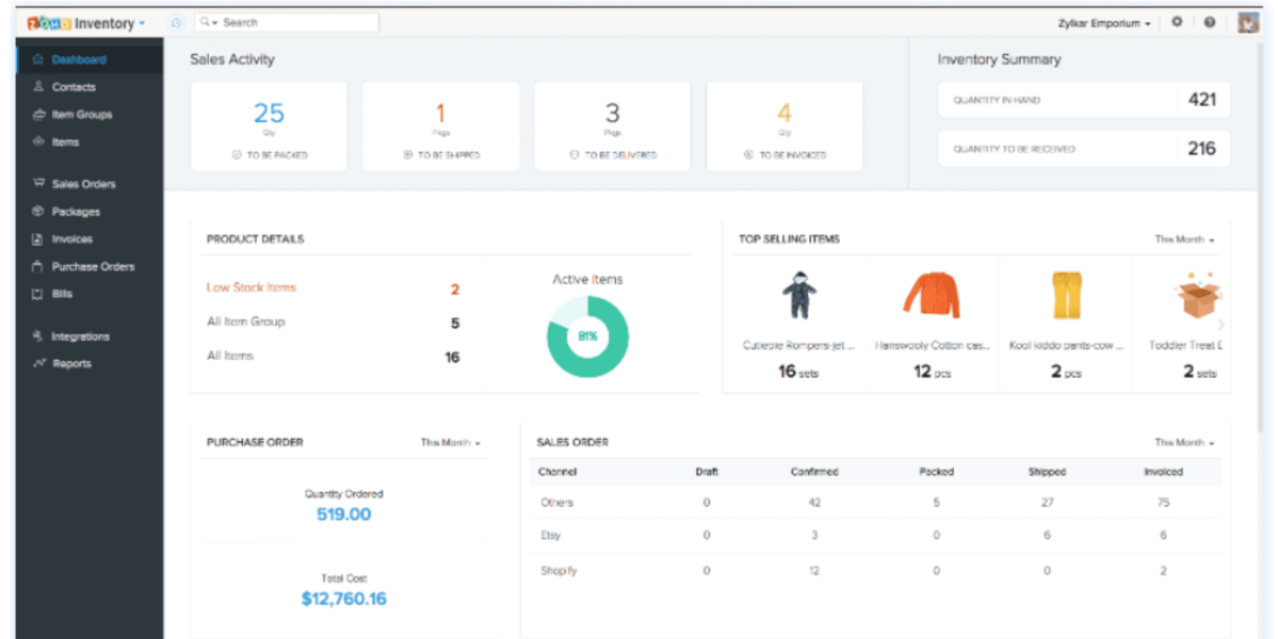Screen dimensions: 1278x639
Task: Click the Sales Orders cart icon
Action: [37, 183]
